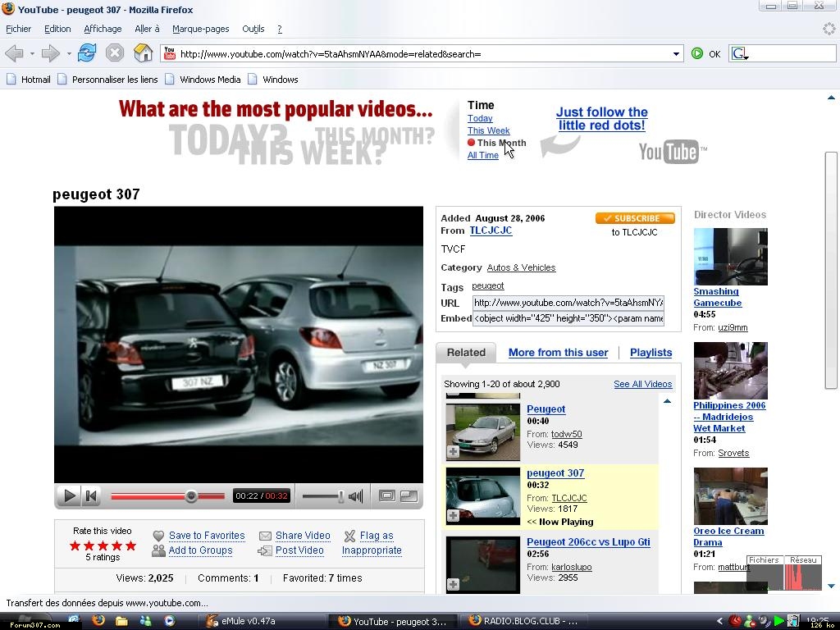This screenshot has width=840, height=630.
Task: Expand hidden tray icons with the arrow
Action: coord(719,622)
